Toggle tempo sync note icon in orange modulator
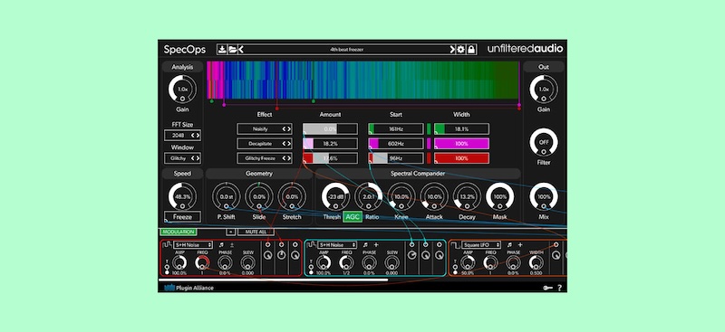This screenshot has height=332, width=725. coord(510,245)
